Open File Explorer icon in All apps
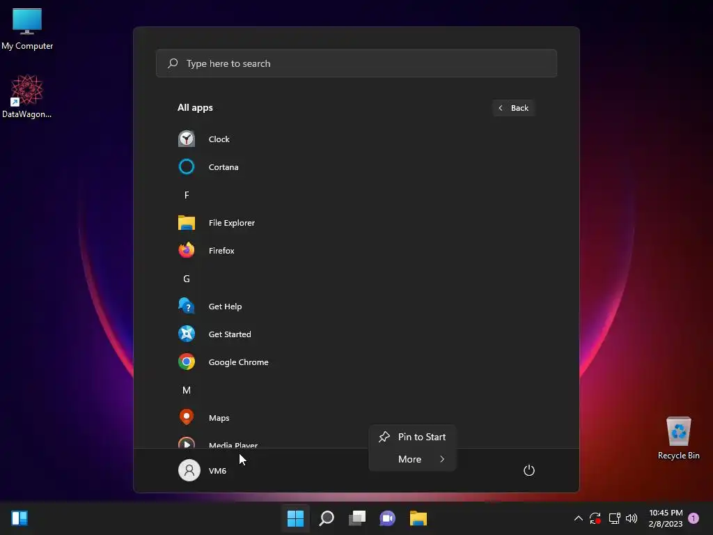 pyautogui.click(x=187, y=222)
